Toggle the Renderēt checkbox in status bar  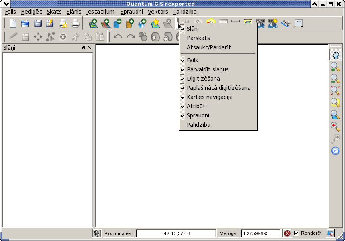point(297,233)
